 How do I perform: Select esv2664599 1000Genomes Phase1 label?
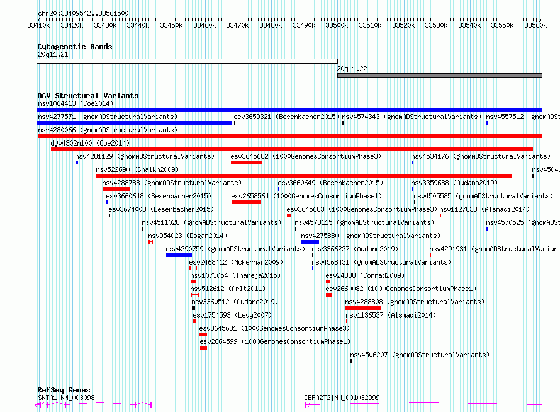point(275,342)
